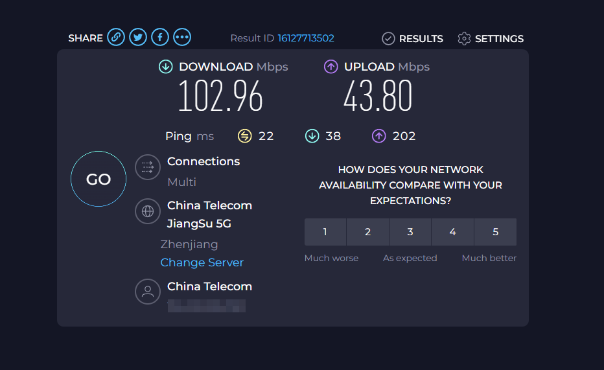Click the upload arrow icon
Viewport: 604px width, 370px height.
pos(331,67)
